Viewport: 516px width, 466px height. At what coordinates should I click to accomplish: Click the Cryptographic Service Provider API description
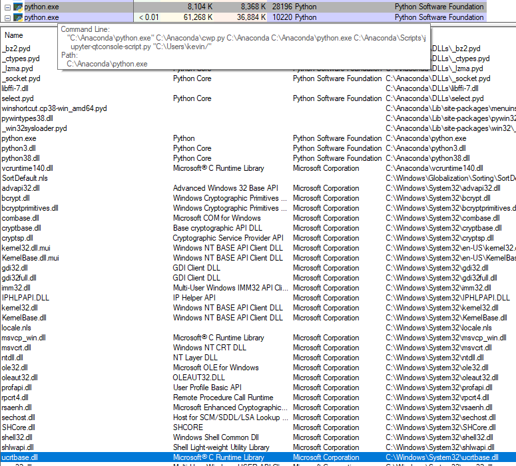click(228, 238)
